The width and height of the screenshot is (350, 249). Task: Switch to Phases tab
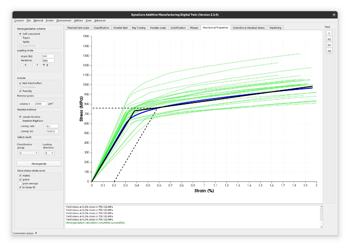pos(194,28)
